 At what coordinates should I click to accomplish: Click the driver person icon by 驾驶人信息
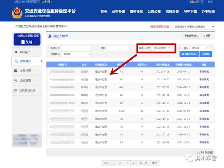(x=50, y=36)
